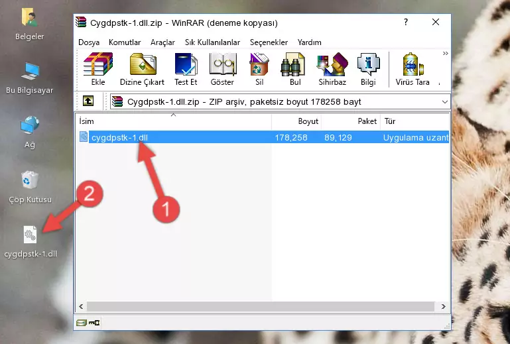Select cygdpstk-1.dll in the archive list
The width and height of the screenshot is (510, 344).
pos(119,138)
